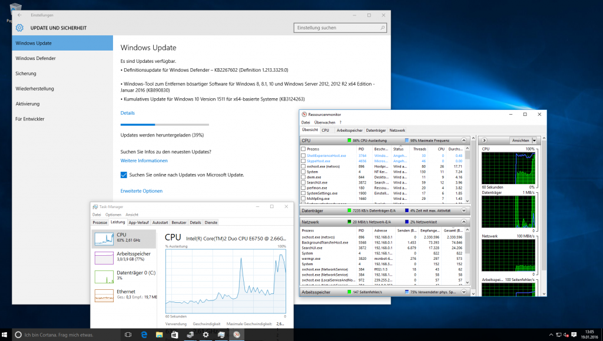
Task: Click the Einstellung suchen search field
Action: point(340,28)
